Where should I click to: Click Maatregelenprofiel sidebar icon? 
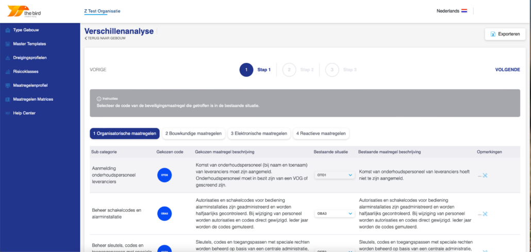tap(7, 86)
